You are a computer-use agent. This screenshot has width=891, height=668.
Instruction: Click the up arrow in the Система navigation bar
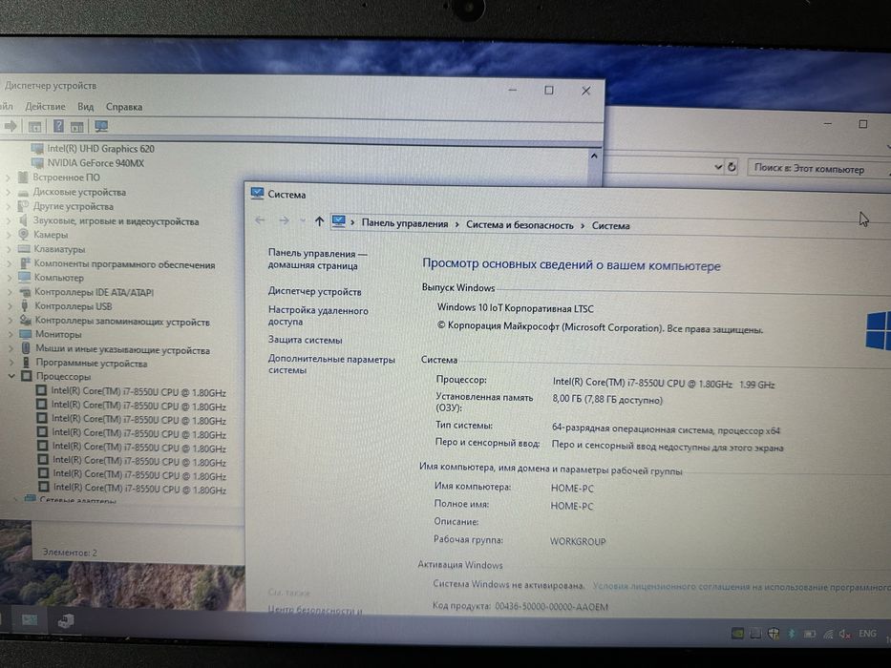pos(319,221)
